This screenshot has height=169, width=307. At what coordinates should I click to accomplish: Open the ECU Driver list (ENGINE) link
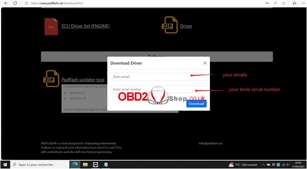click(x=86, y=26)
